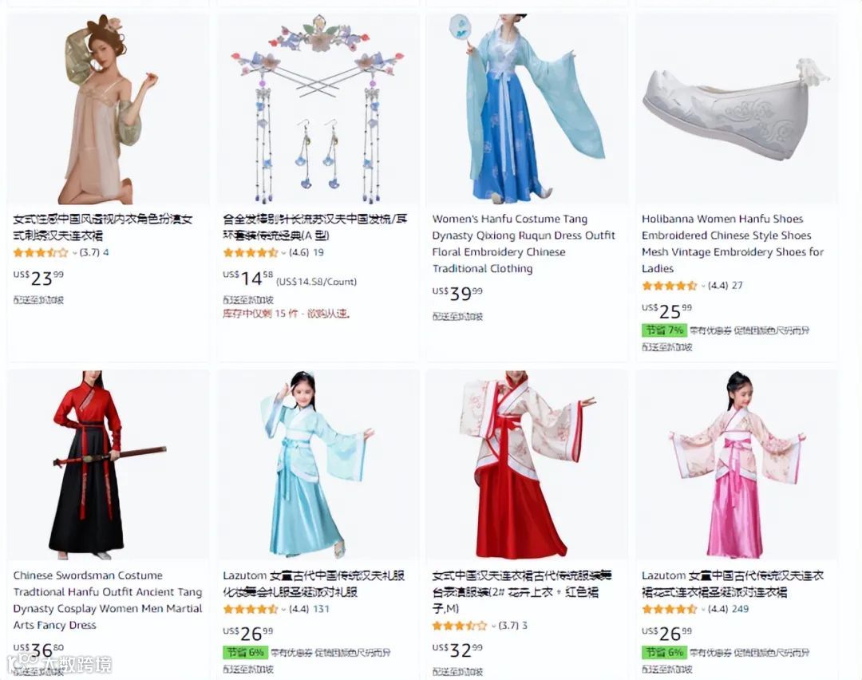Open Chinese Swordsman Costume product title
This screenshot has height=680, width=862.
[108, 599]
